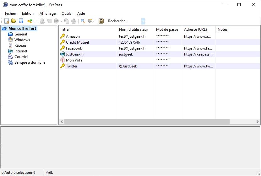Sort by the Notes column header
Image resolution: width=261 pixels, height=176 pixels.
pyautogui.click(x=238, y=29)
